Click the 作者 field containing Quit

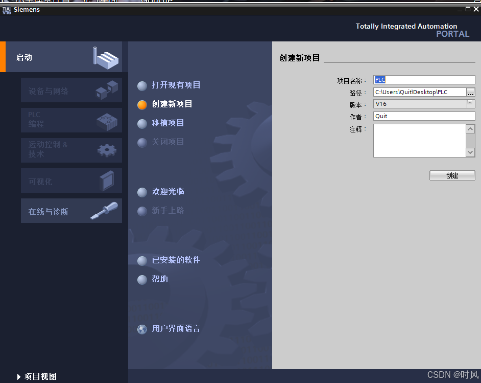pos(424,116)
